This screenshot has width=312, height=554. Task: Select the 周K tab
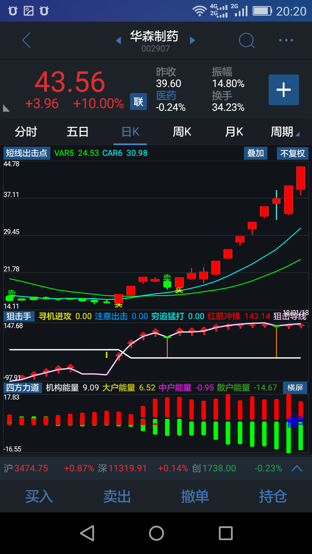(x=182, y=132)
